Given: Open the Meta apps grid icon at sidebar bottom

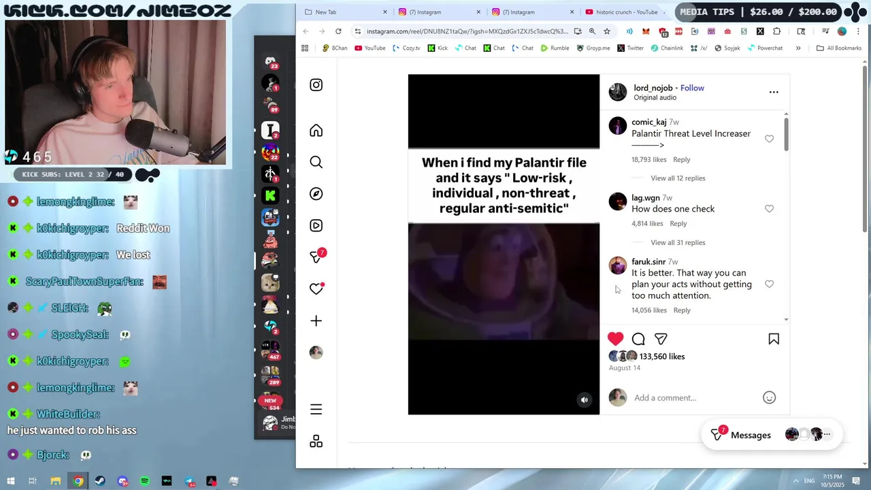Looking at the screenshot, I should 316,442.
